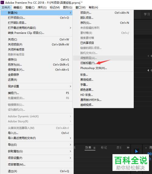
Task: Expand the 获取属性(G) submenu
Action: pos(36,151)
